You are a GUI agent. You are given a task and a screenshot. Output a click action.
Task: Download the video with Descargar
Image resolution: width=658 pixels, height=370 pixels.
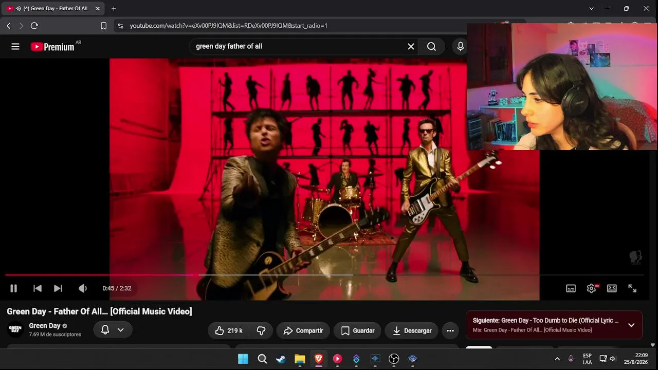[x=412, y=330]
